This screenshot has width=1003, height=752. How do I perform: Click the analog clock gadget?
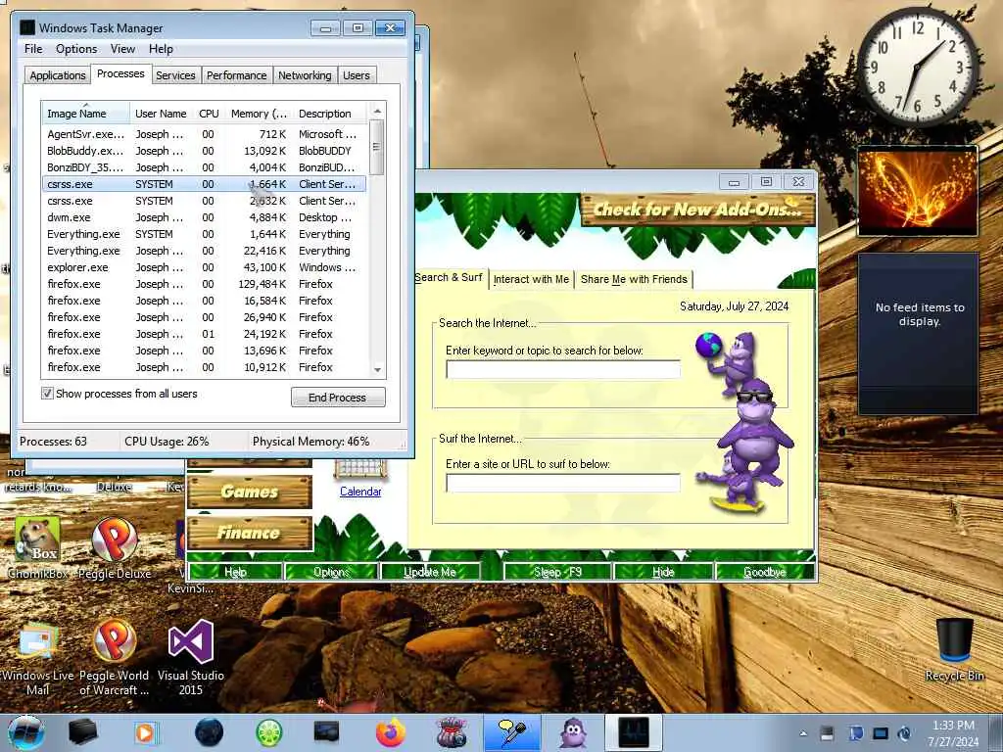[x=917, y=67]
